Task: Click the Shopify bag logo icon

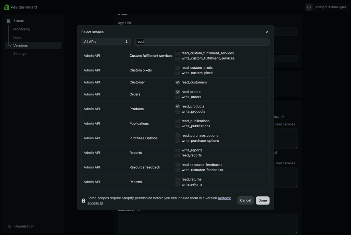Action: pos(7,7)
